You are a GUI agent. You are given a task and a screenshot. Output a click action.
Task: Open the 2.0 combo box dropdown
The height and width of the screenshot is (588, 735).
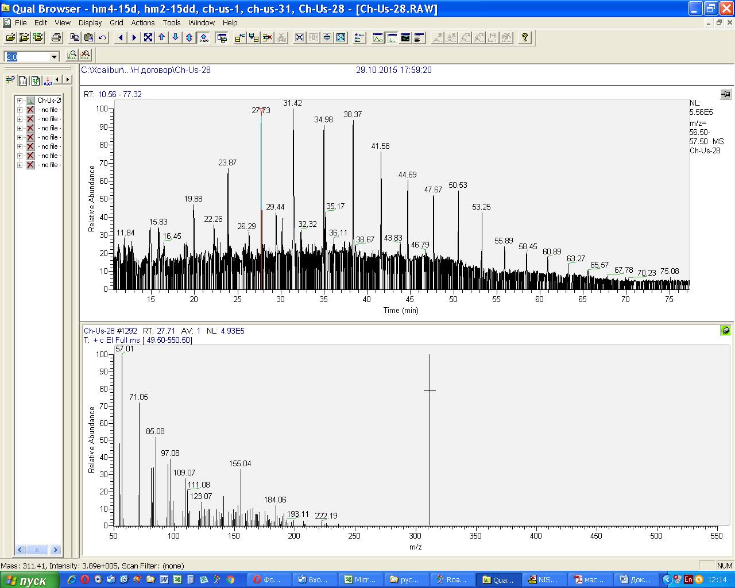[55, 57]
